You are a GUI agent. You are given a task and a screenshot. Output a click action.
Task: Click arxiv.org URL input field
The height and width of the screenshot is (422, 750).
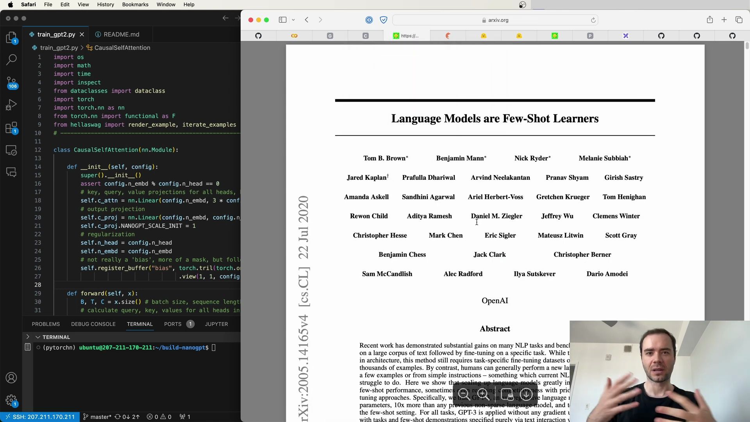point(495,20)
